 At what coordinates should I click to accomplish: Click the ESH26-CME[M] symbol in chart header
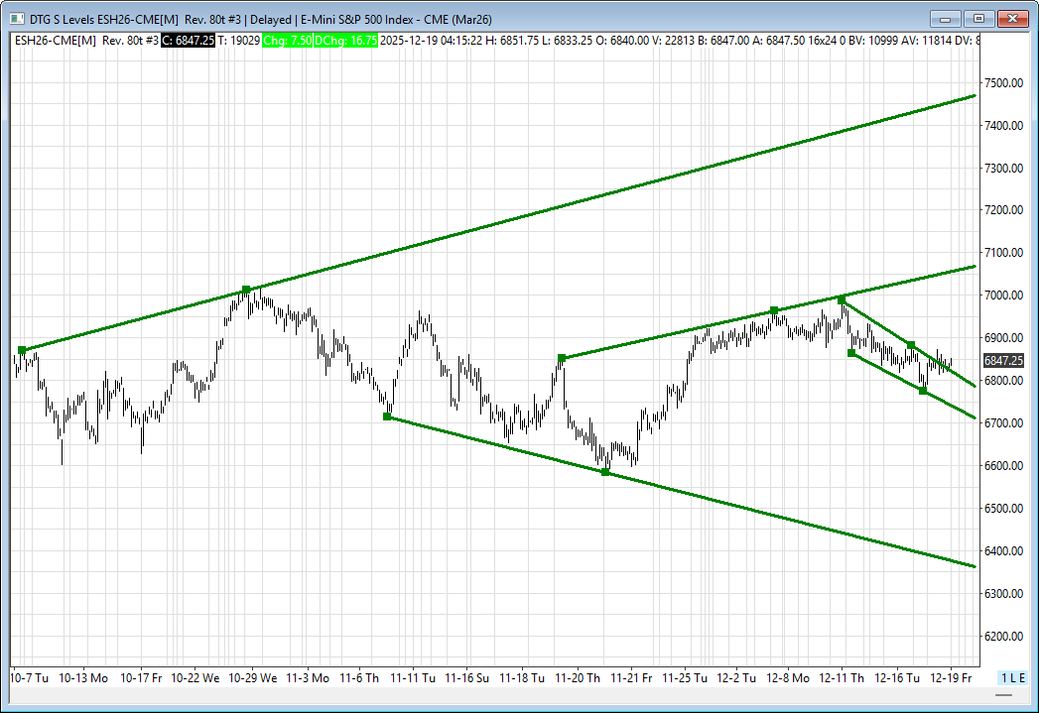[55, 41]
